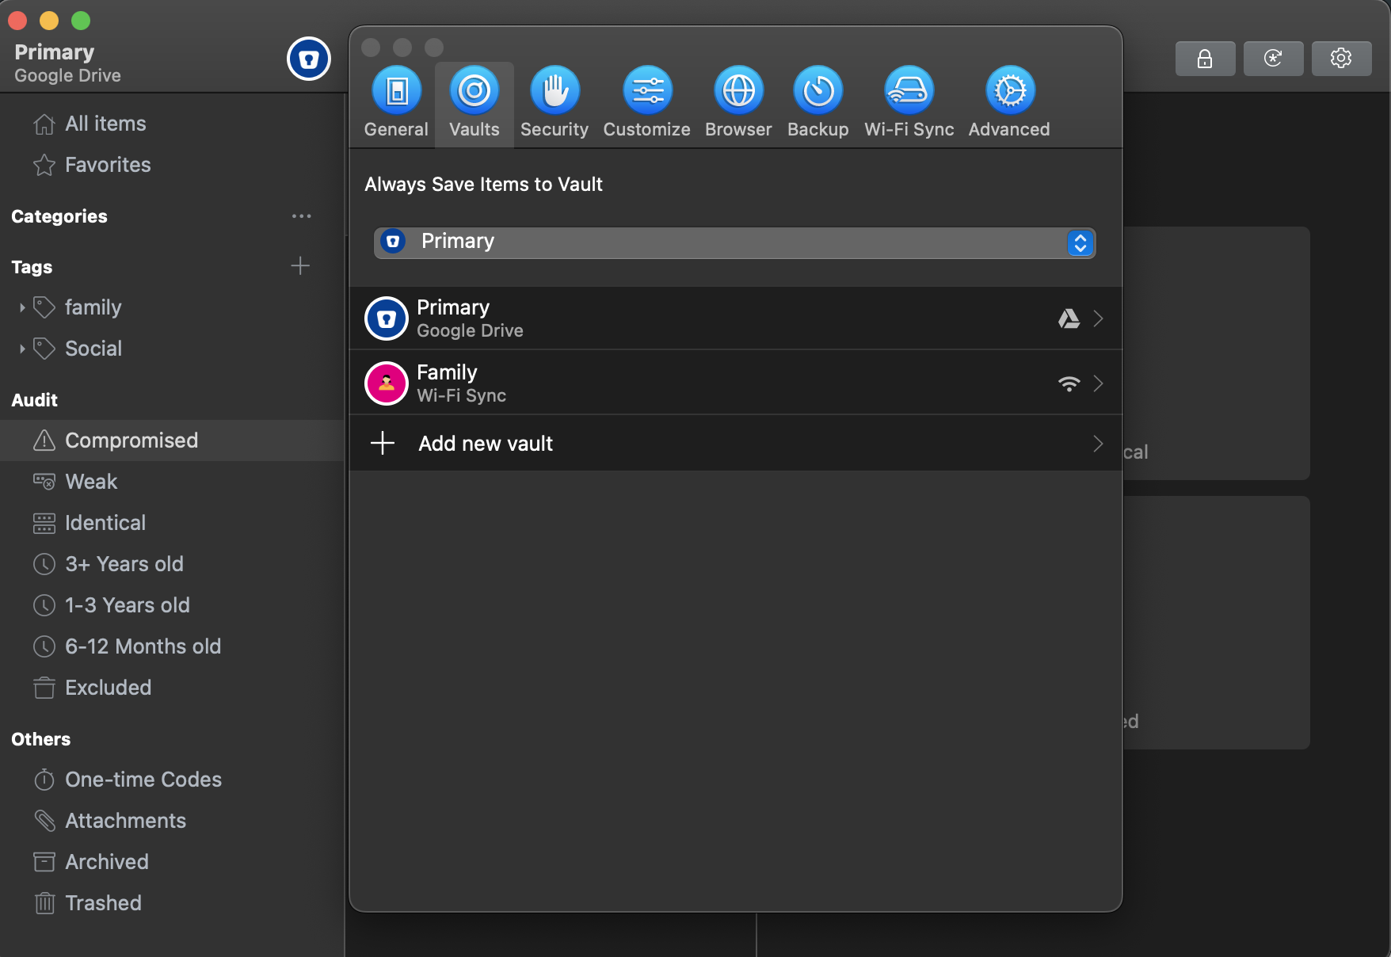Image resolution: width=1391 pixels, height=957 pixels.
Task: Click the Categories section header
Action: pos(59,216)
